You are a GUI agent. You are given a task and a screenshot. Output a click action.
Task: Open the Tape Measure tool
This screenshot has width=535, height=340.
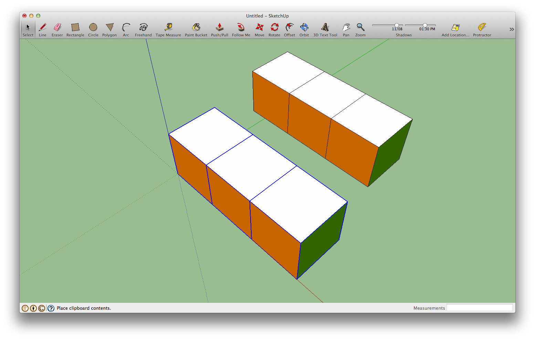tap(168, 27)
